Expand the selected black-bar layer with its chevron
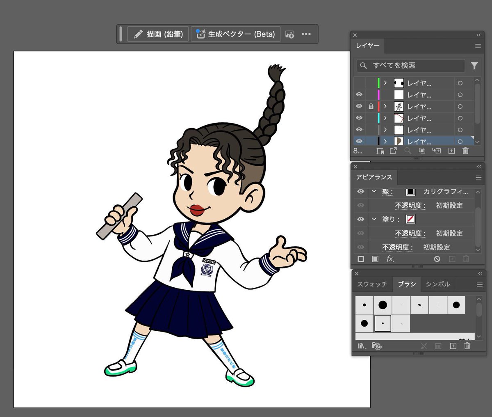This screenshot has width=492, height=417. pos(385,141)
